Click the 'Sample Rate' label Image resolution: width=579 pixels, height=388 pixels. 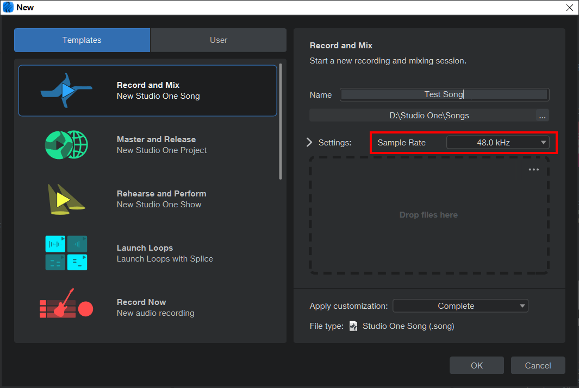(401, 143)
